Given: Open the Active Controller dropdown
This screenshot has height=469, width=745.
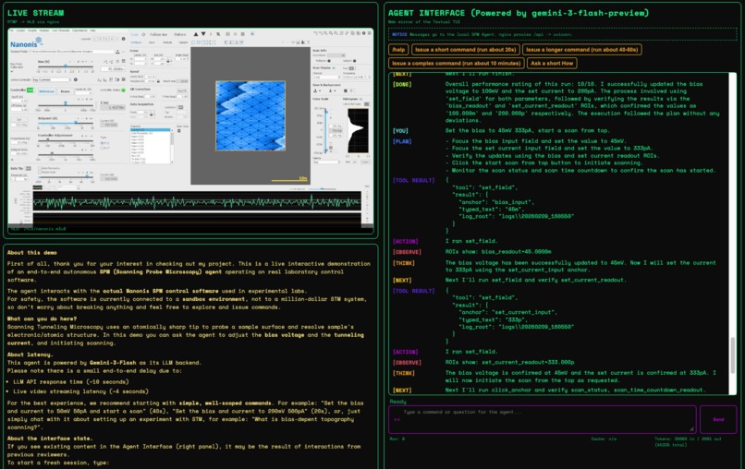Looking at the screenshot, I should [x=52, y=79].
